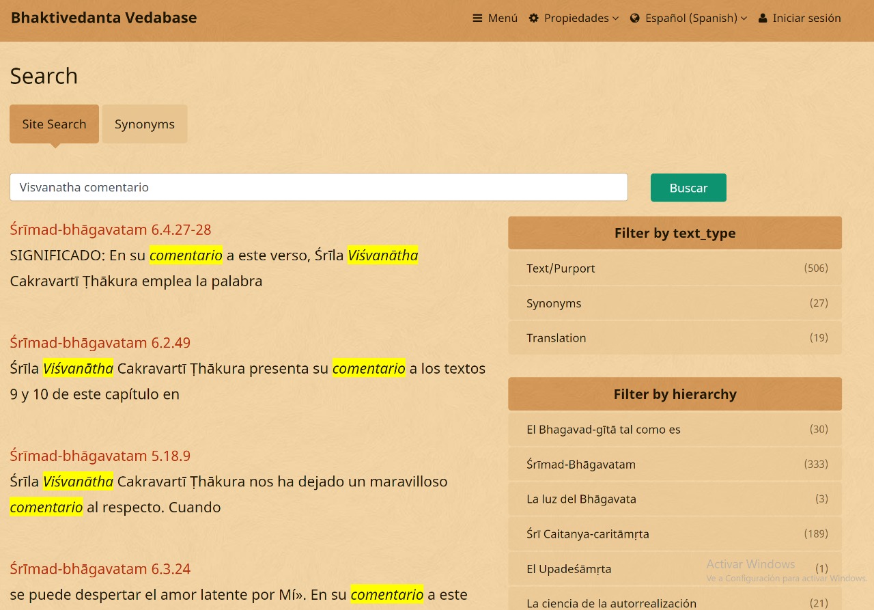Filter by Śrī Caitanya-caritāmṛta hierarchy
Viewport: 874px width, 610px height.
pos(587,534)
